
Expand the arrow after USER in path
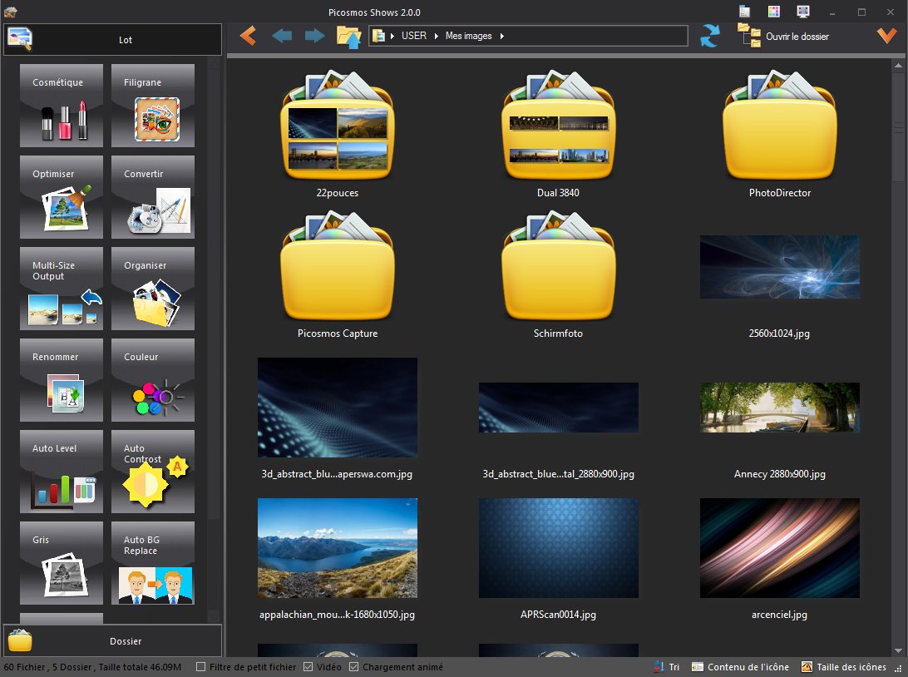coord(436,36)
